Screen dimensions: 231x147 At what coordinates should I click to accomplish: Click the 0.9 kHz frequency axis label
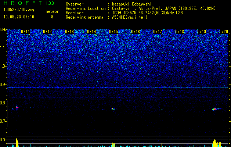(x=3, y=85)
